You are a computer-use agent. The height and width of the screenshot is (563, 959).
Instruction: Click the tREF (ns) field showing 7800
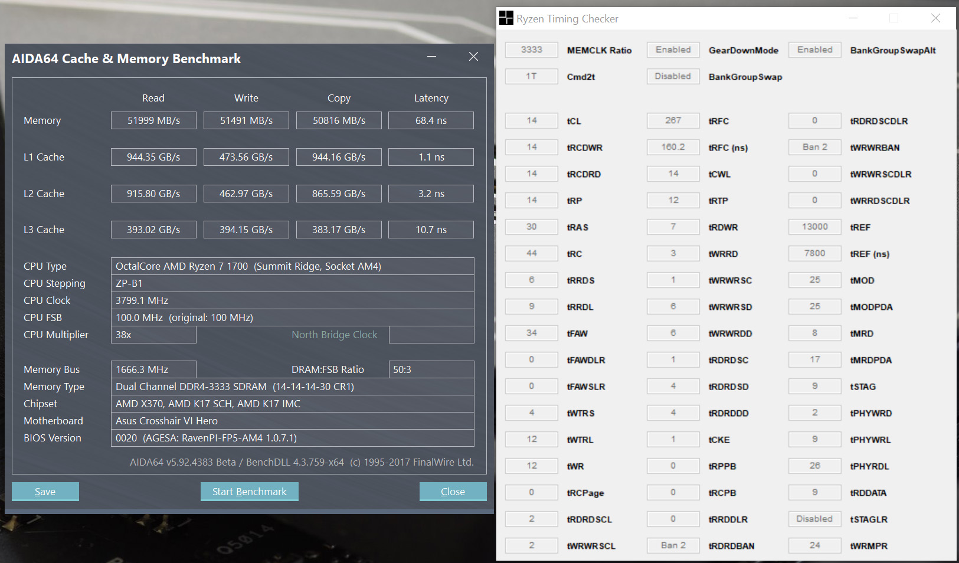click(x=815, y=253)
